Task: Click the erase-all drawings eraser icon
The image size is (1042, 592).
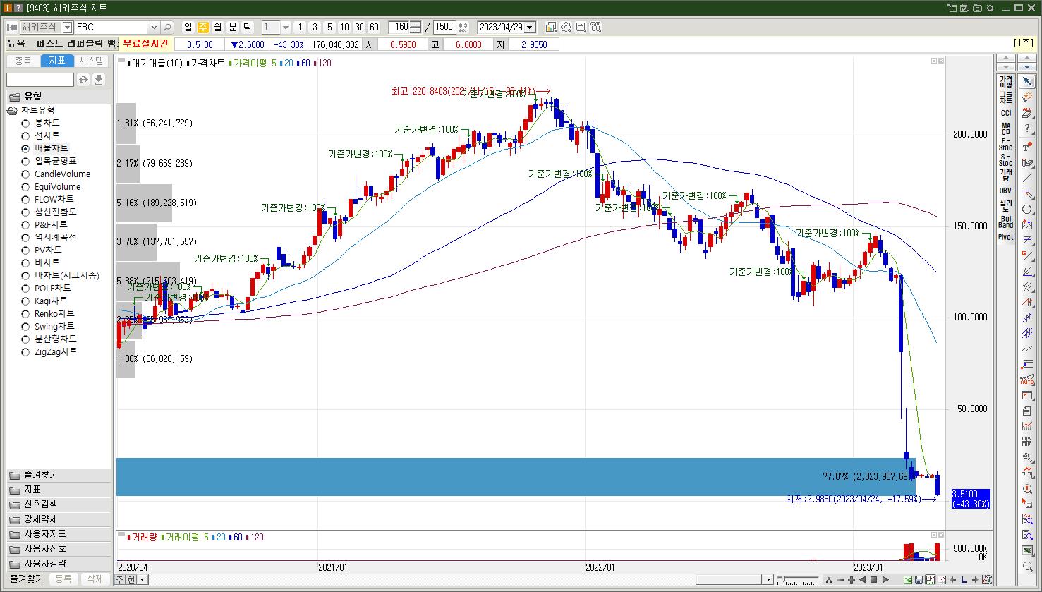Action: (x=1027, y=114)
